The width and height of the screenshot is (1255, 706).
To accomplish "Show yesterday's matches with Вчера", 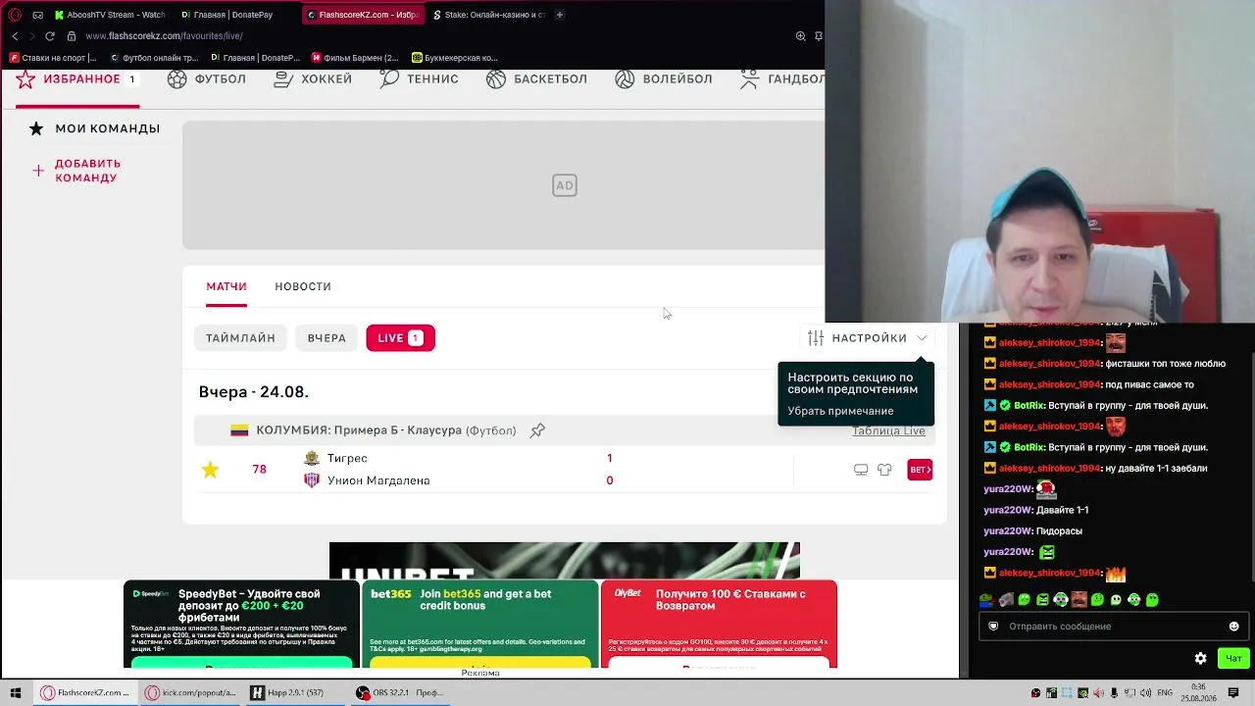I will pos(326,338).
